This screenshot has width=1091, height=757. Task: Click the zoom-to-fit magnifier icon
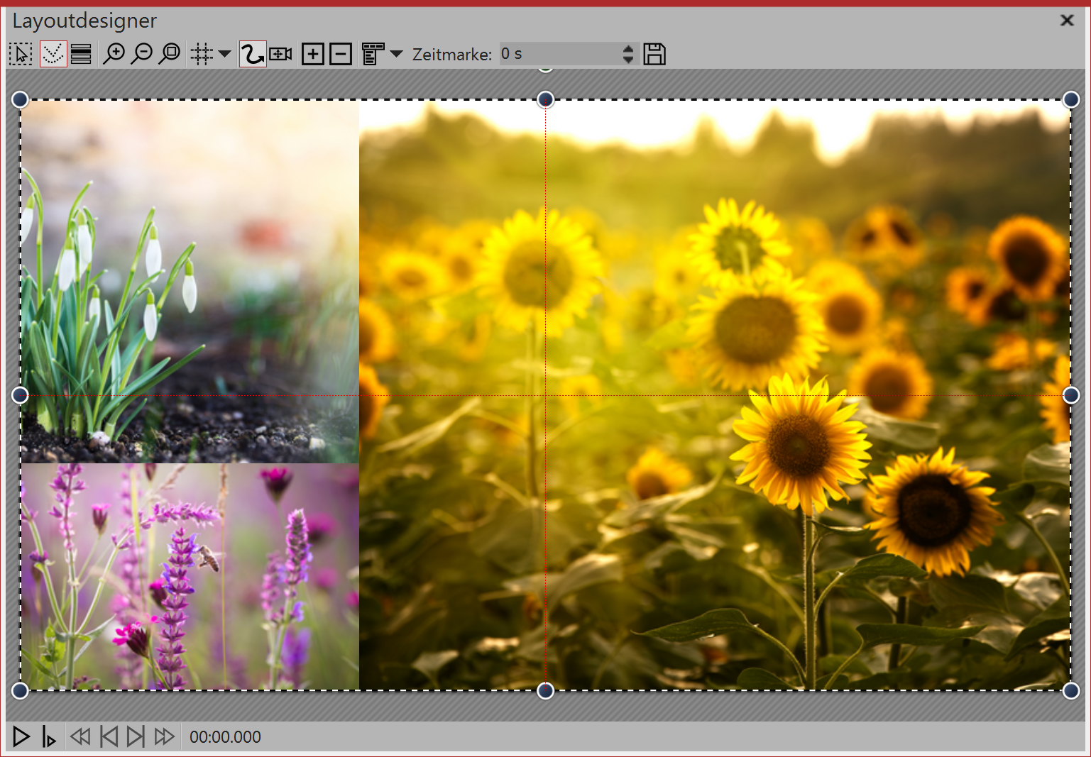tap(170, 54)
